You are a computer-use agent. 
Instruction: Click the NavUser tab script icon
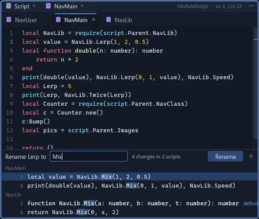point(9,20)
